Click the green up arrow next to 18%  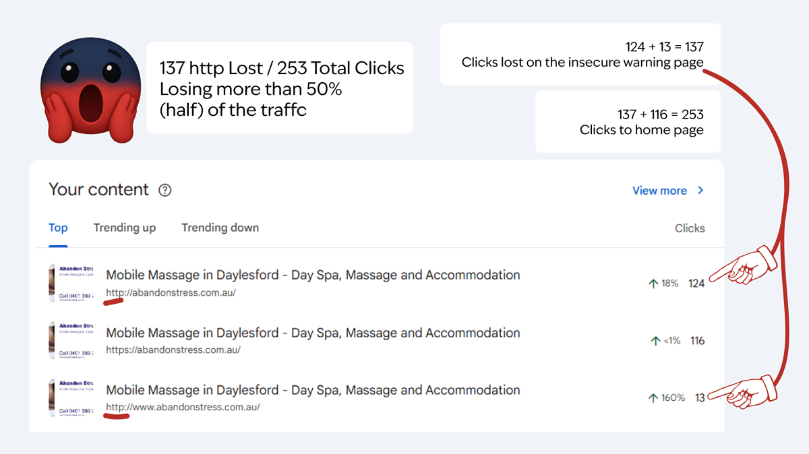pos(653,284)
